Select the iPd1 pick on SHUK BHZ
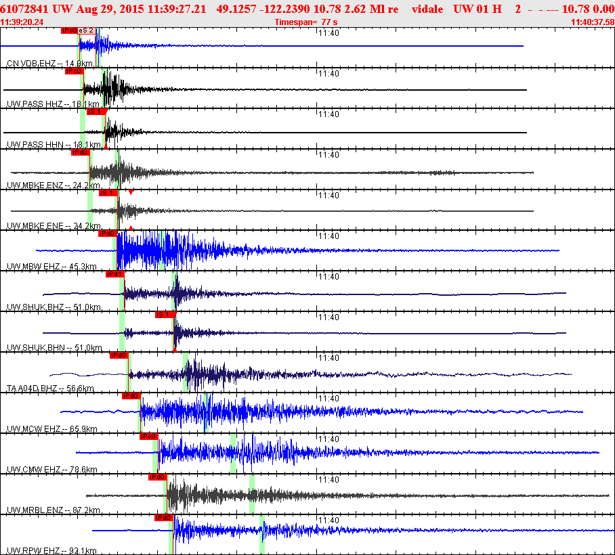 point(114,274)
